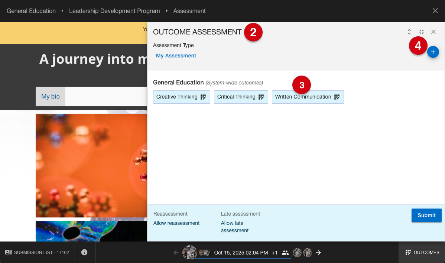Open the orange molecule image

[91, 166]
